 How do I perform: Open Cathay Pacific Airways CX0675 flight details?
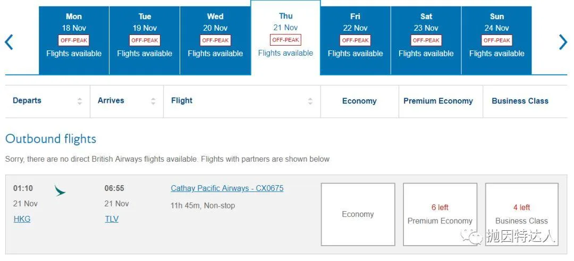[x=227, y=188]
